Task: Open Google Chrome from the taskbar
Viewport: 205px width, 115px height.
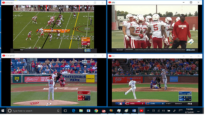Action: pyautogui.click(x=96, y=111)
